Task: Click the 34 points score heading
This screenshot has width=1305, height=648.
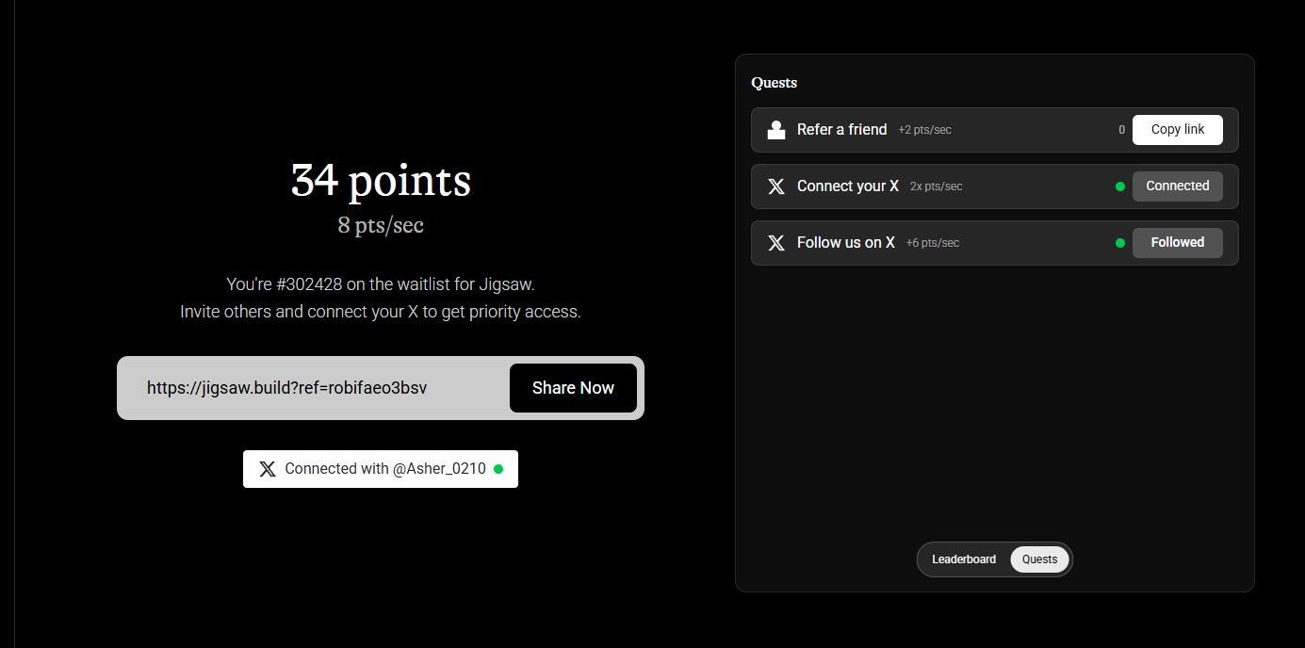Action: [381, 180]
